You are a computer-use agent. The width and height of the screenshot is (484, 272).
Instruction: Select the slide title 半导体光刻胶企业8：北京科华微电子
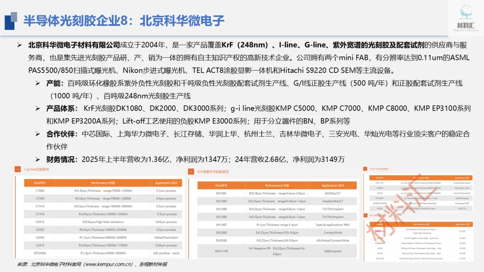coord(124,21)
